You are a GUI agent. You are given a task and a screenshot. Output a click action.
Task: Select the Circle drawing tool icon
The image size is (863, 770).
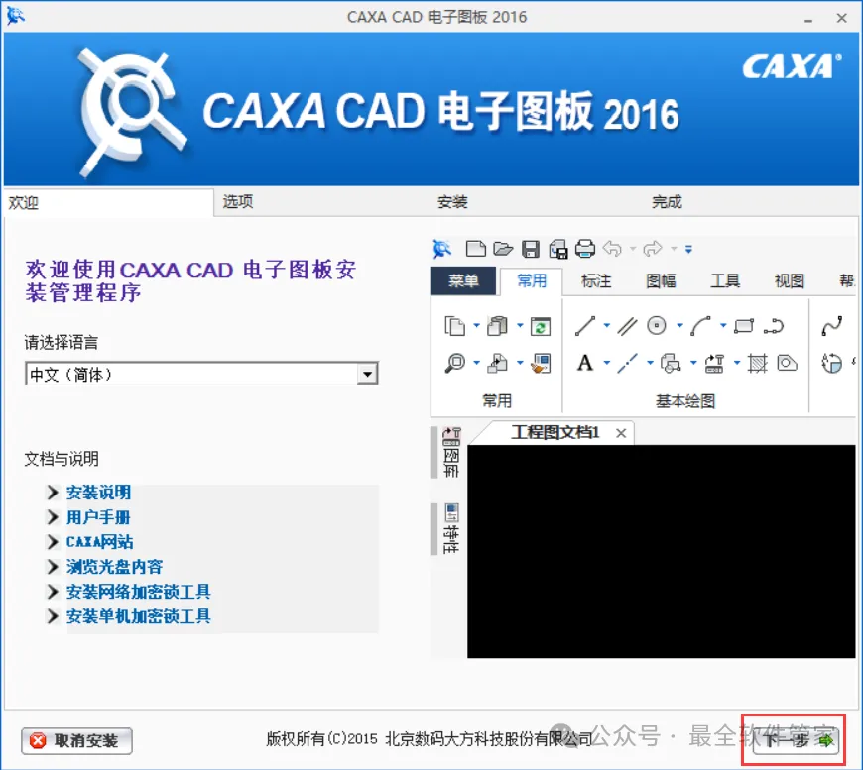[656, 326]
